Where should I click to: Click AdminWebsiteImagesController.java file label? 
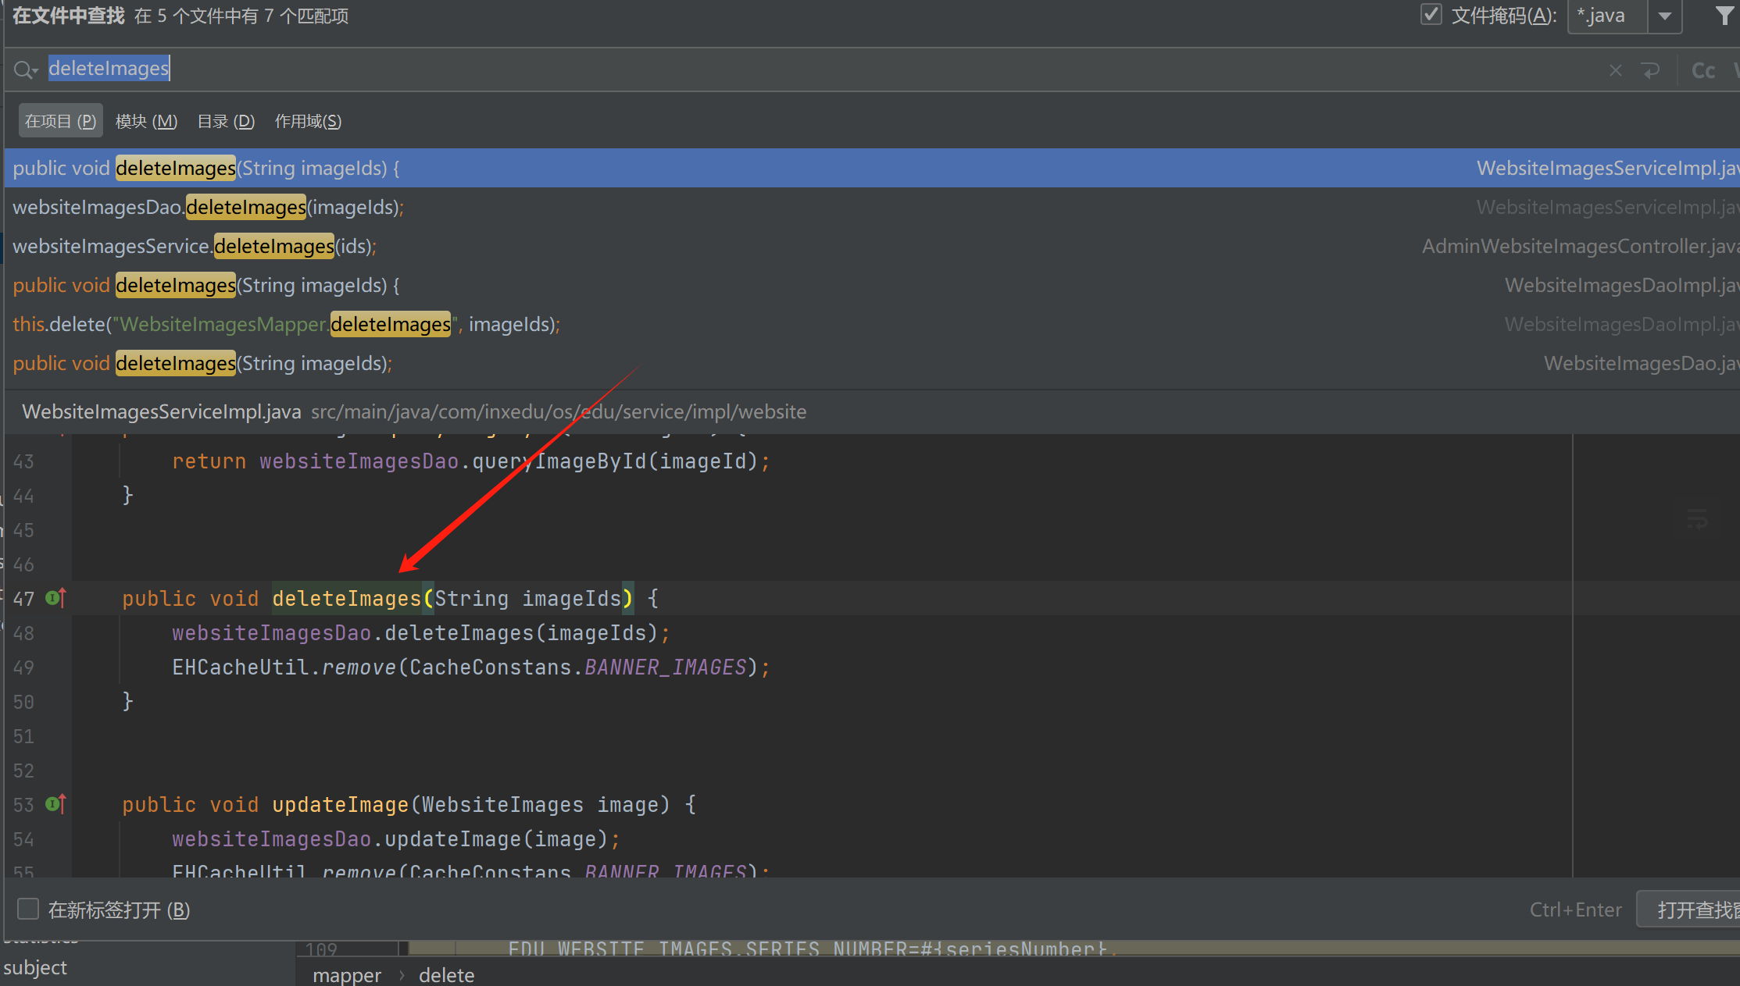click(x=1580, y=246)
